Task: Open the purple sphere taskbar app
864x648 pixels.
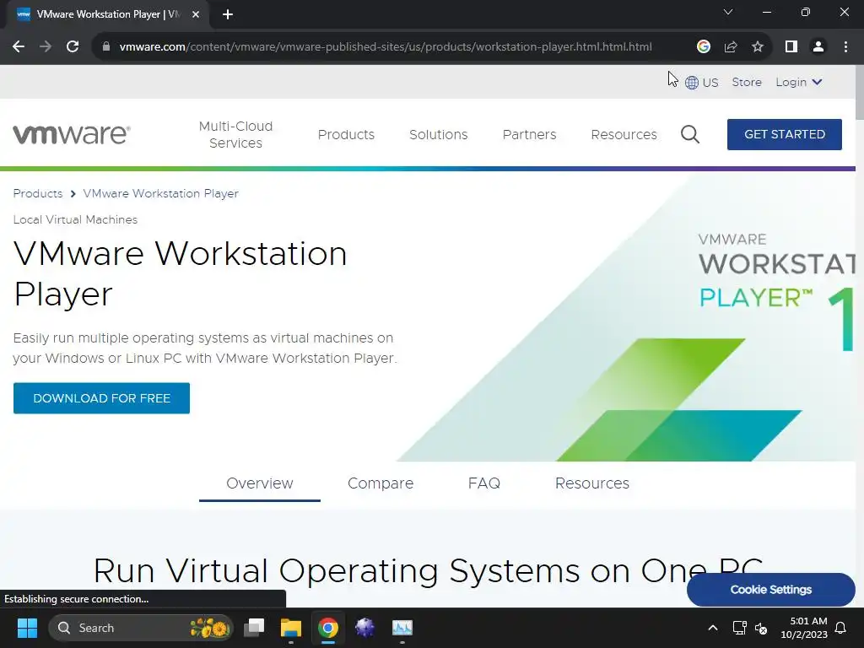Action: [364, 628]
